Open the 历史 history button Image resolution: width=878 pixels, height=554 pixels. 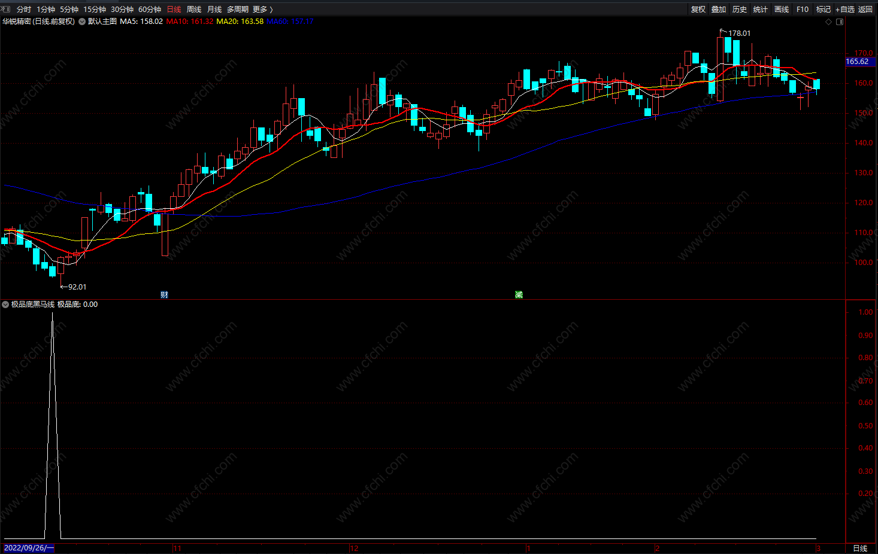point(740,9)
